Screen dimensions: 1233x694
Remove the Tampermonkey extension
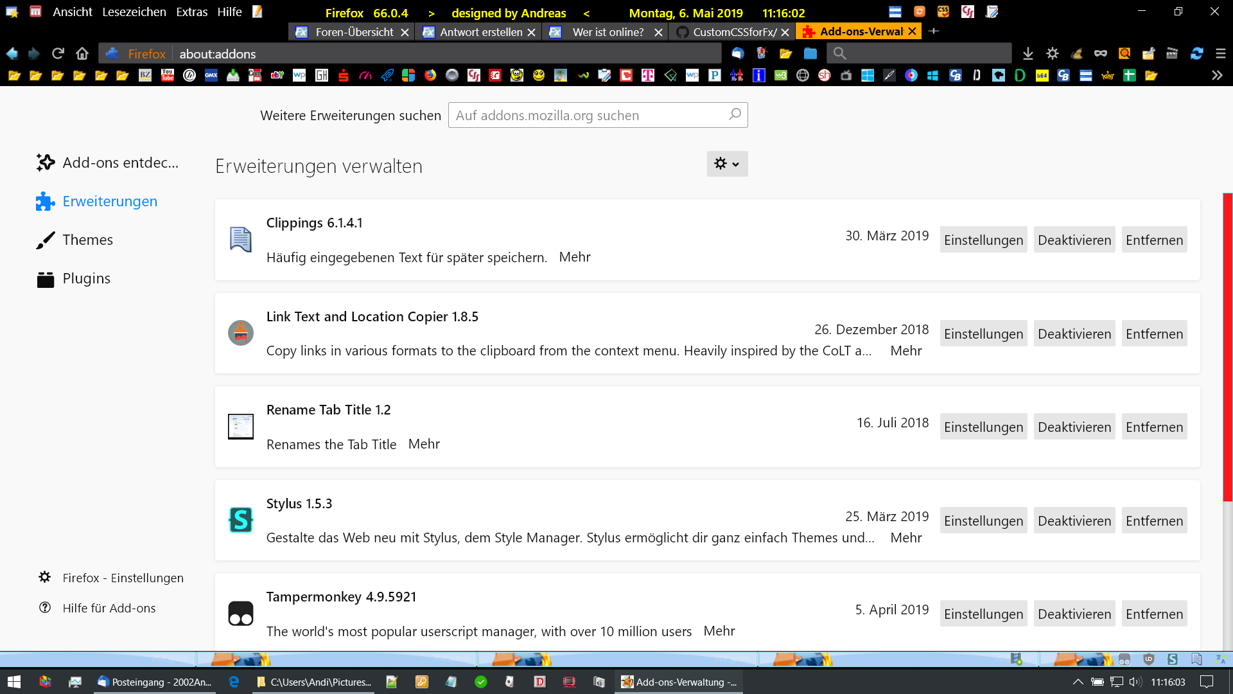tap(1153, 614)
